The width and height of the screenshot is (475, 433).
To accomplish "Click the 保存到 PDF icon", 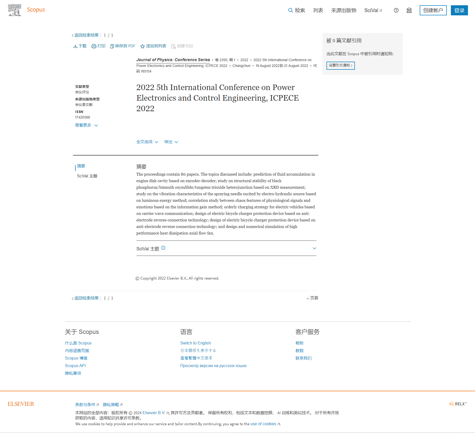I will (x=112, y=46).
